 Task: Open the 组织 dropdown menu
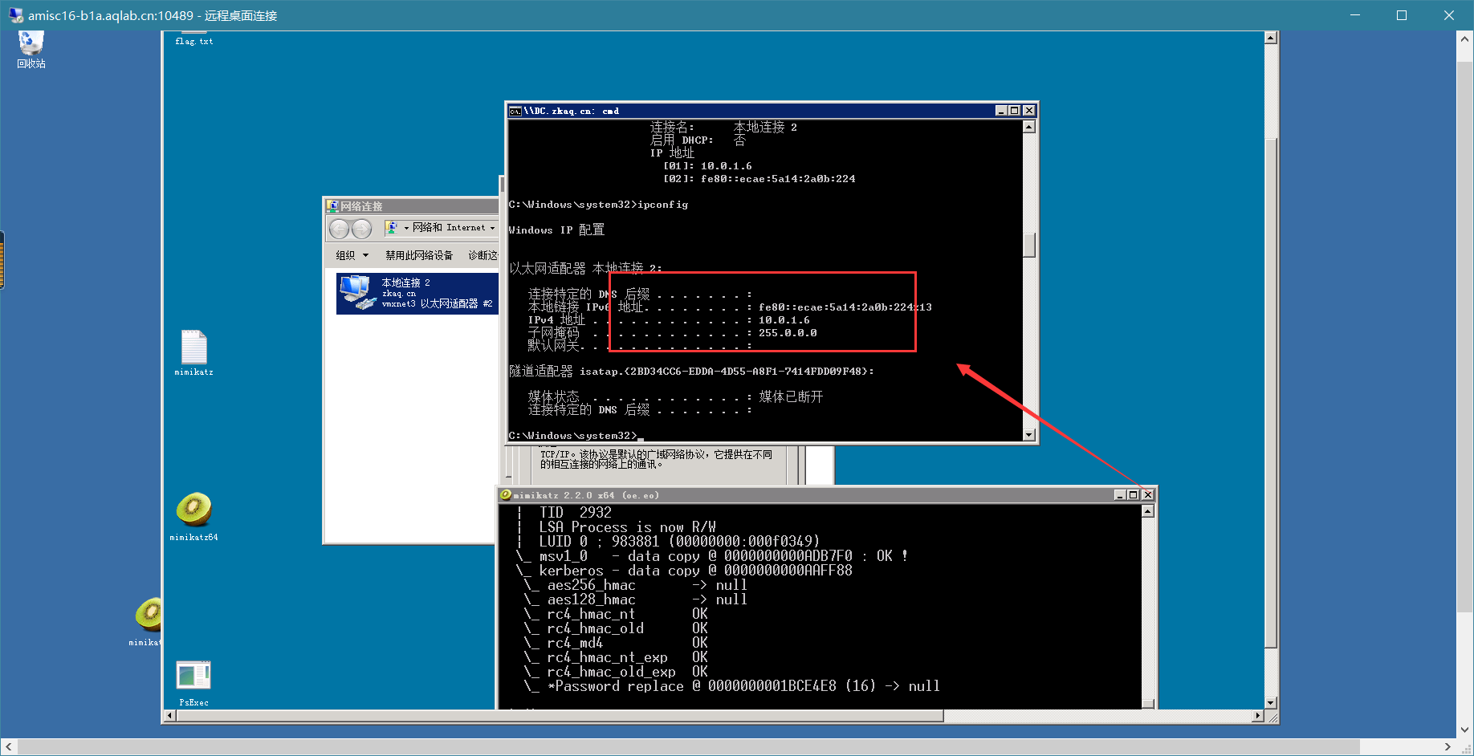pyautogui.click(x=352, y=255)
